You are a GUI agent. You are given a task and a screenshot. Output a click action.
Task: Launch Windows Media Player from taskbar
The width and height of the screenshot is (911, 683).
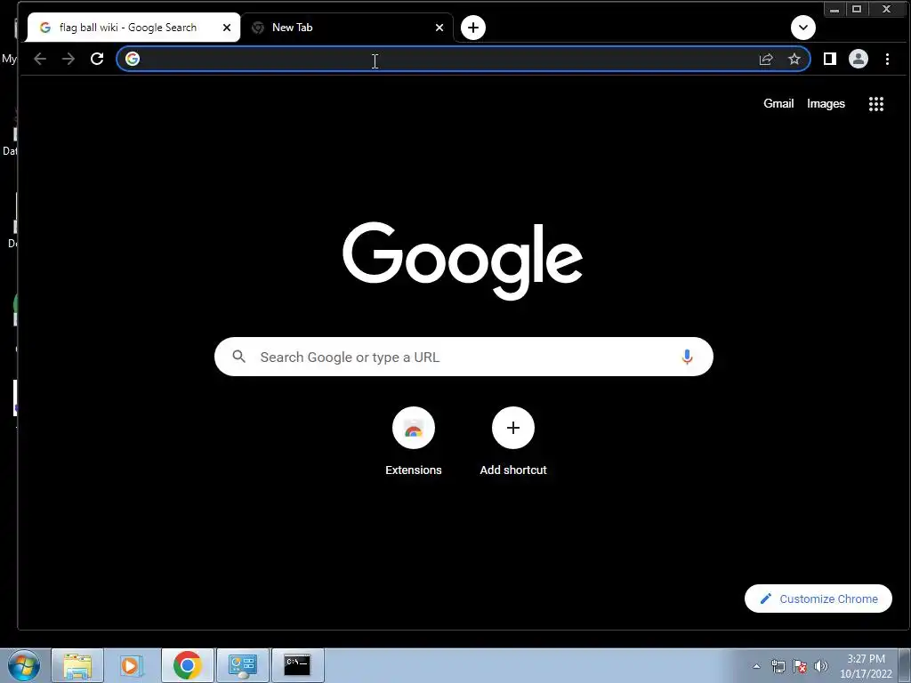point(132,665)
